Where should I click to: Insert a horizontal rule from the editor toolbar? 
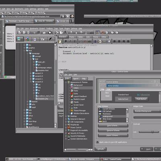point(104,41)
